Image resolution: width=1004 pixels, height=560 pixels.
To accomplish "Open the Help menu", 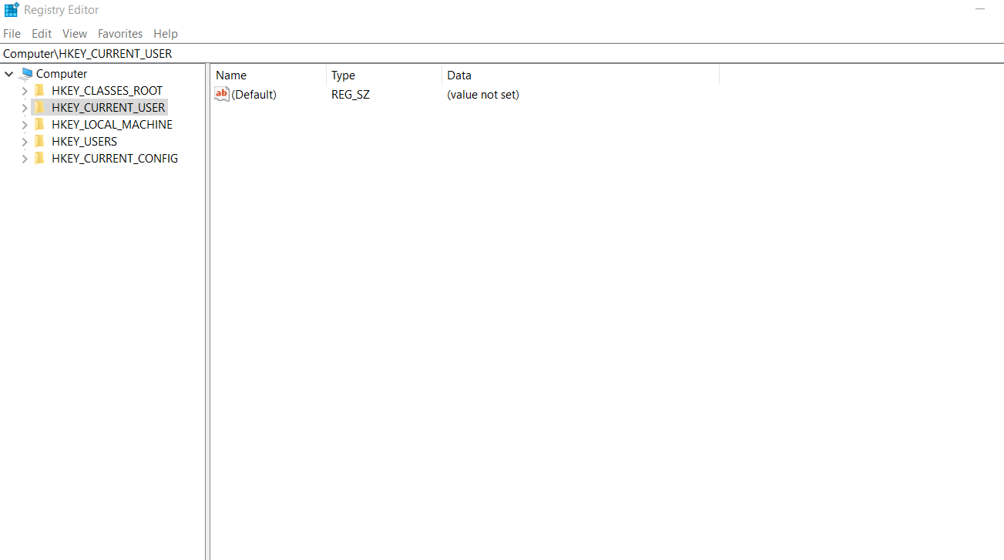I will pos(166,34).
